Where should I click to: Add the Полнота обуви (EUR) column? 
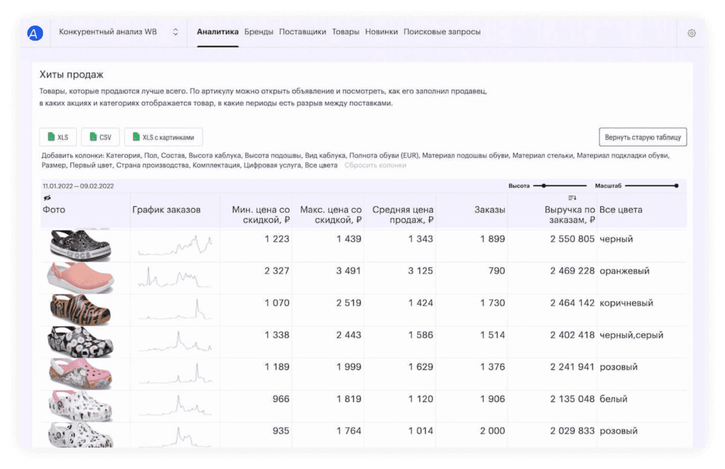coord(384,155)
